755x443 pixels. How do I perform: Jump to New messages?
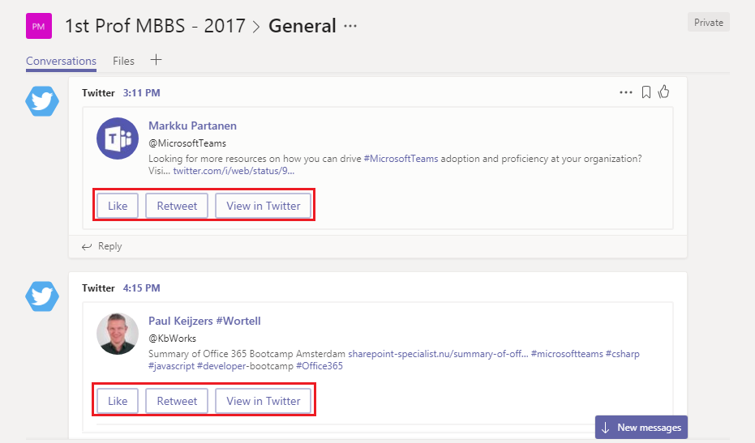point(641,428)
